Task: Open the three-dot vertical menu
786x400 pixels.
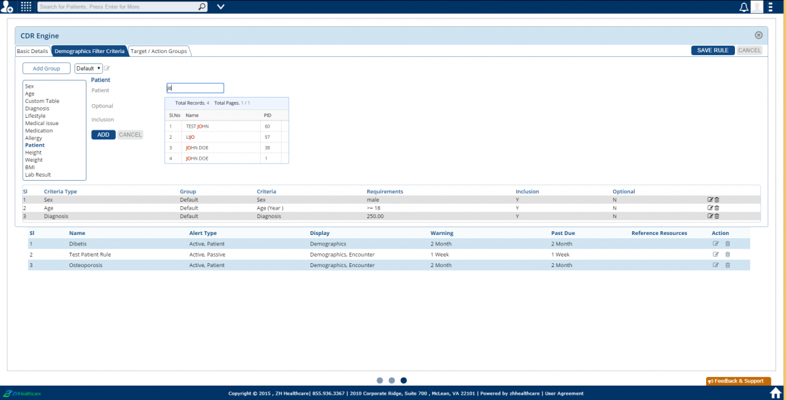Action: coord(771,7)
